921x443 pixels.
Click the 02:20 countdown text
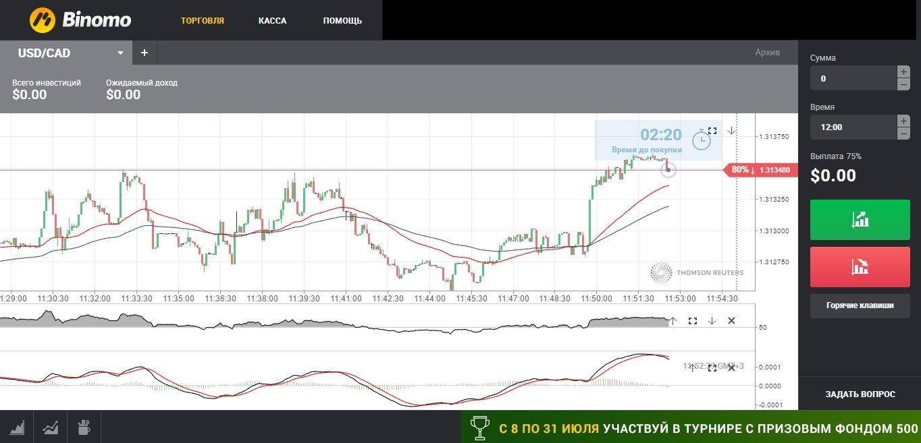pyautogui.click(x=661, y=135)
